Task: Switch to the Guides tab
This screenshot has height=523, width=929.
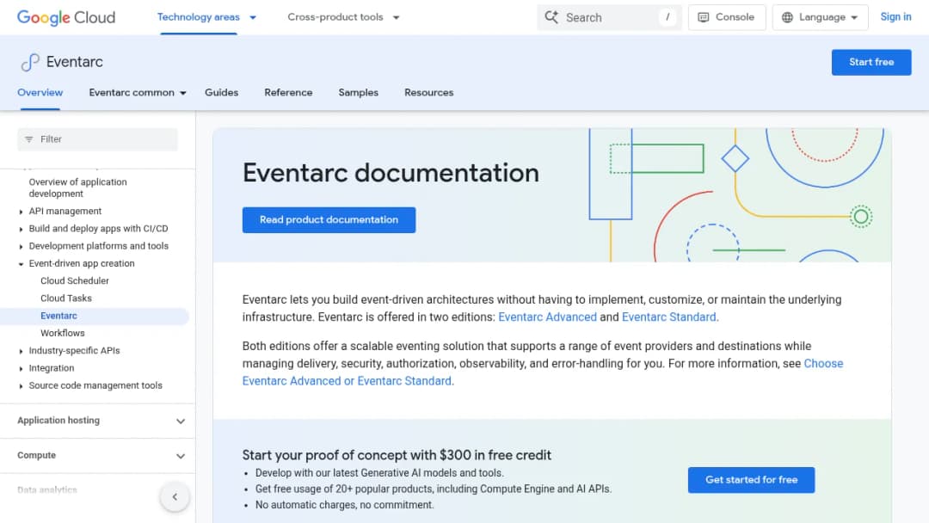Action: [x=222, y=92]
